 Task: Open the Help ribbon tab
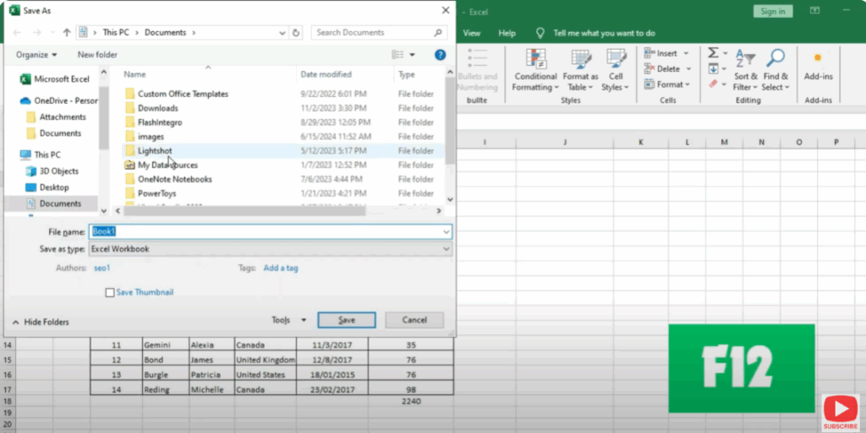tap(507, 34)
